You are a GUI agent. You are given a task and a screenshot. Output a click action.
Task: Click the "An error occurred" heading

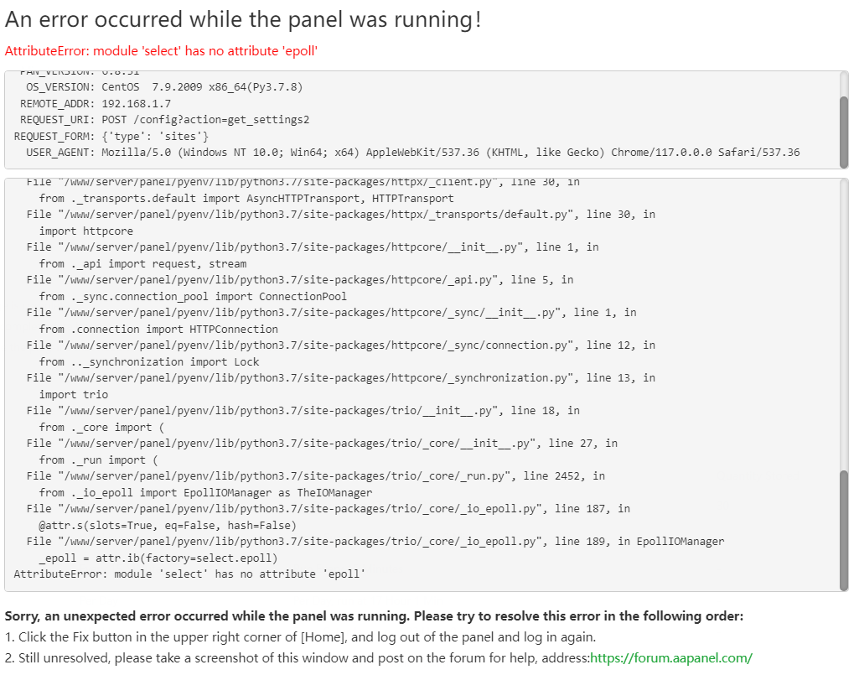243,19
